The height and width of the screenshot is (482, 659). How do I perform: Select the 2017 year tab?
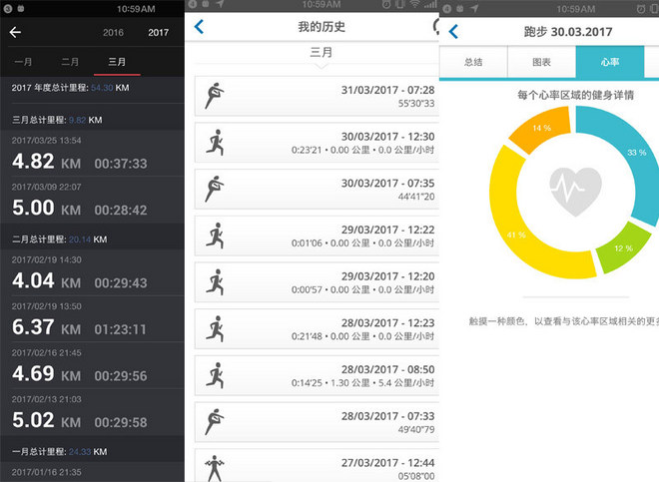[x=158, y=32]
